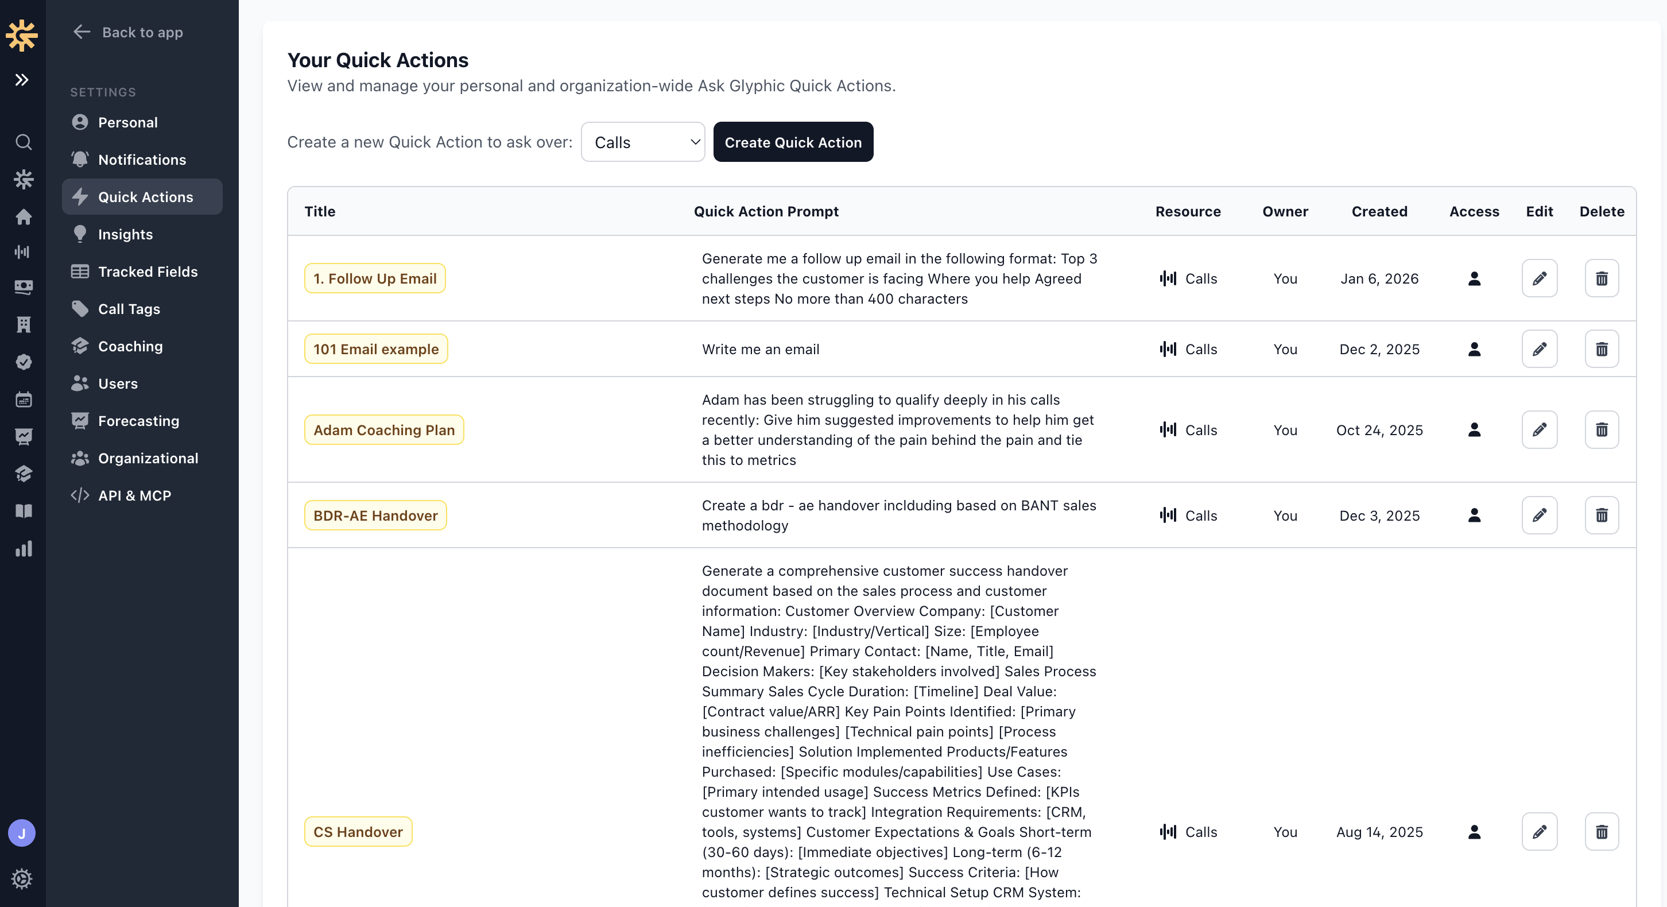
Task: Open the building icon in rail
Action: coord(24,325)
